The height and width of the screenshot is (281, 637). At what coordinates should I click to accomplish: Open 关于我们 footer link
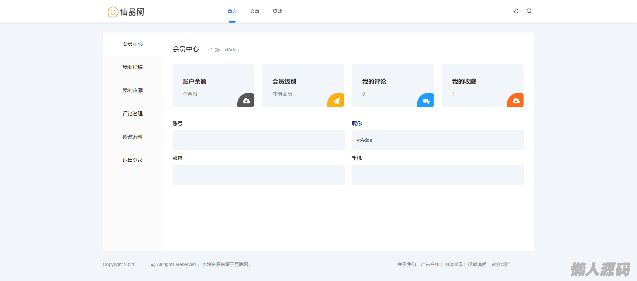click(406, 264)
